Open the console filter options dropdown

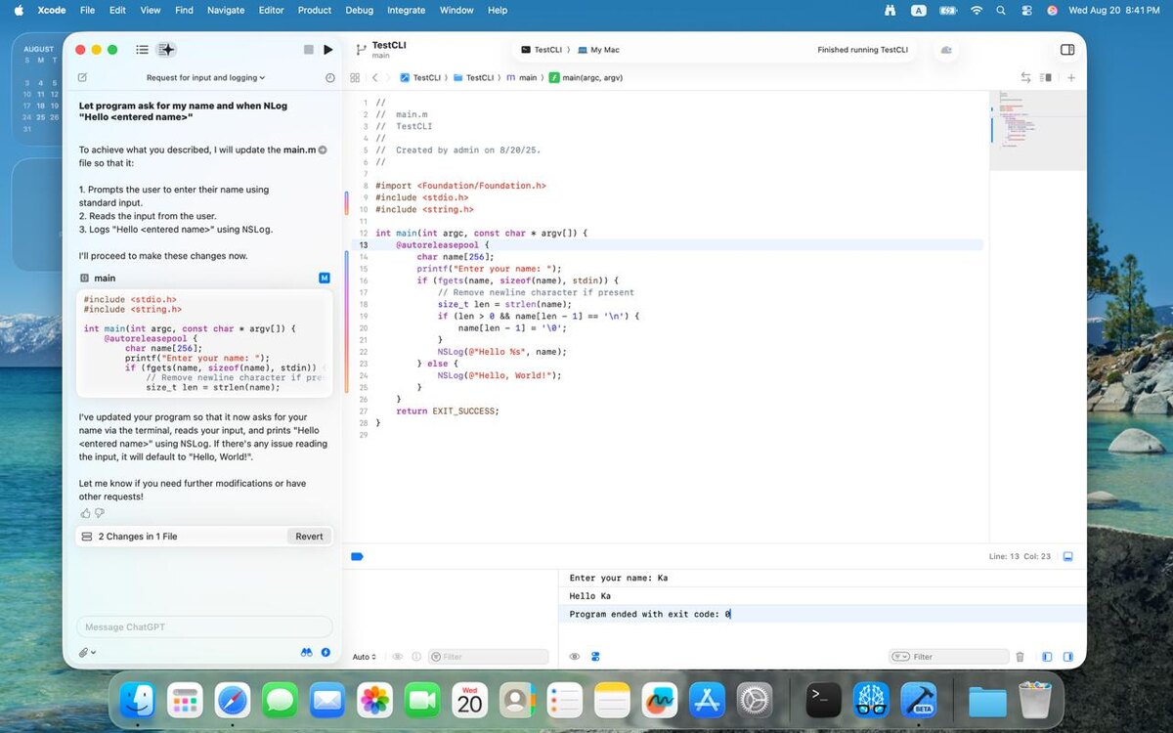900,657
